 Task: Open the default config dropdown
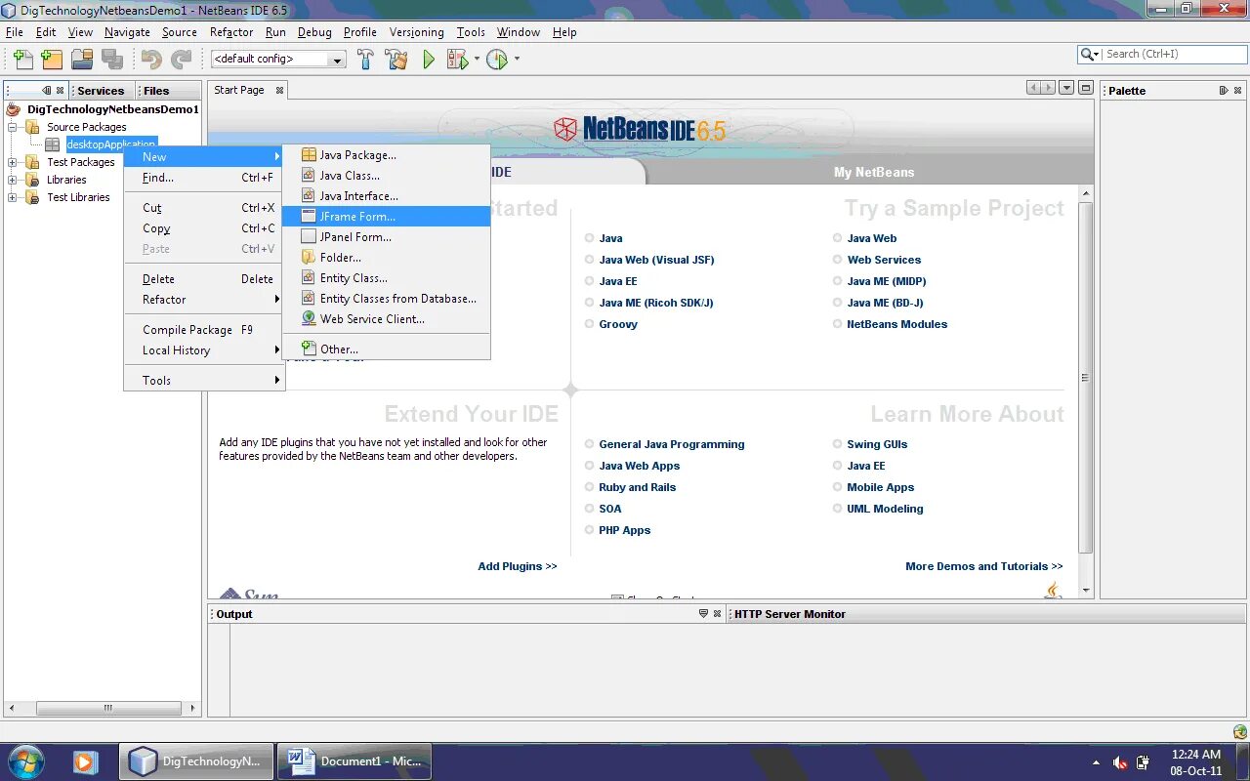(338, 60)
